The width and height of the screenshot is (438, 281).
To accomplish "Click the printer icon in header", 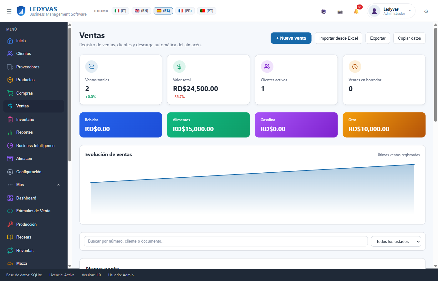I will coord(324,12).
